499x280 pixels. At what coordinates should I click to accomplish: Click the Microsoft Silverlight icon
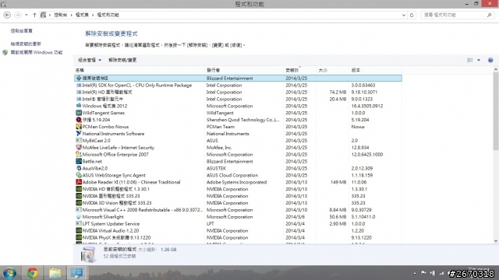coord(79,217)
